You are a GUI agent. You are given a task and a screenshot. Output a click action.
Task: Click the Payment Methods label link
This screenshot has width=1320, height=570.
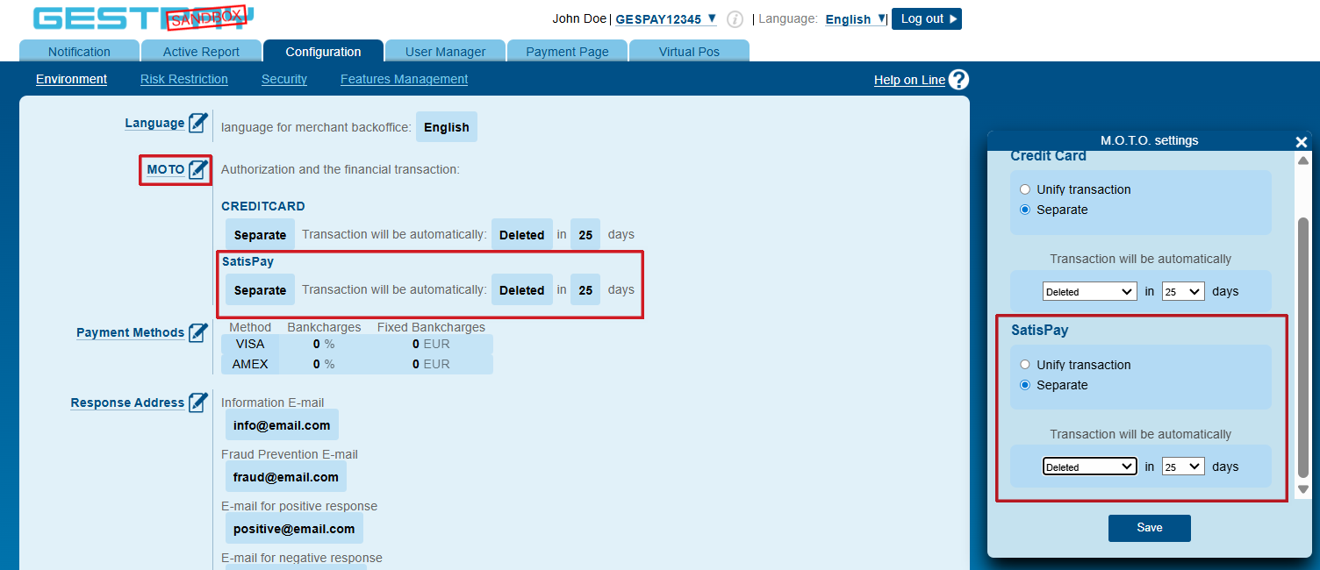pyautogui.click(x=130, y=332)
